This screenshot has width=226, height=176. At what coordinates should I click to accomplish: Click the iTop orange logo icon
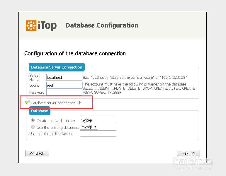pos(31,25)
